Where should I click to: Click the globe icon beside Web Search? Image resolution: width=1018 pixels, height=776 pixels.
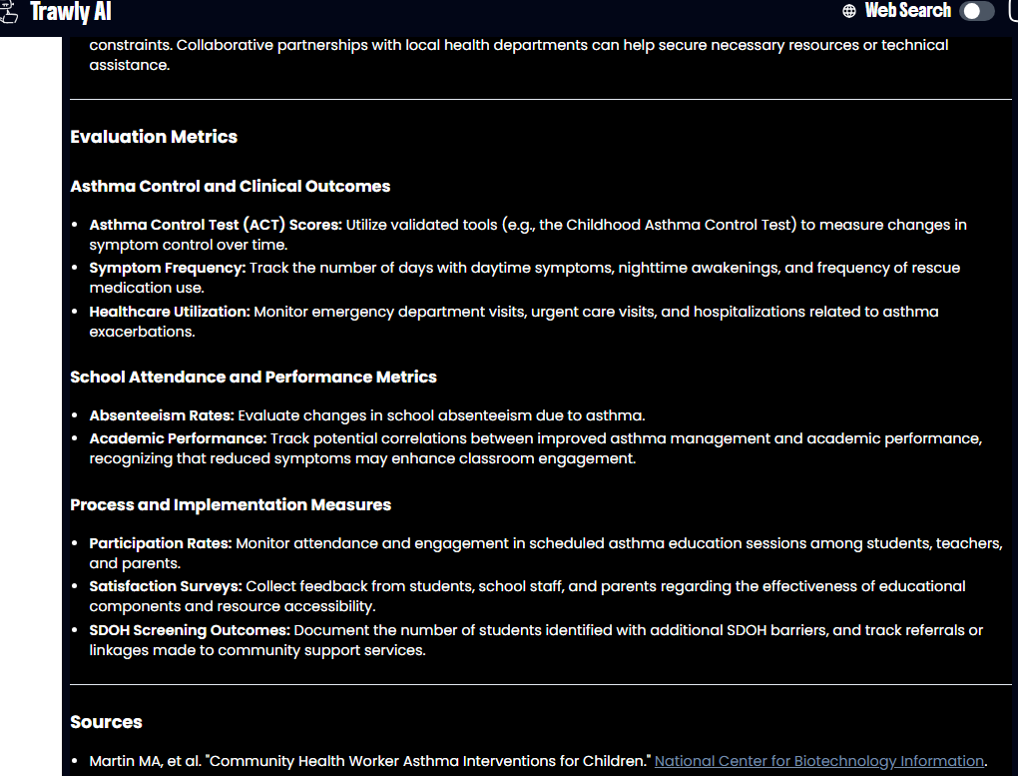(x=849, y=11)
